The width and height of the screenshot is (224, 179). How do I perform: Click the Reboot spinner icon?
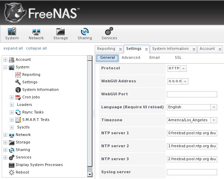[12, 173]
